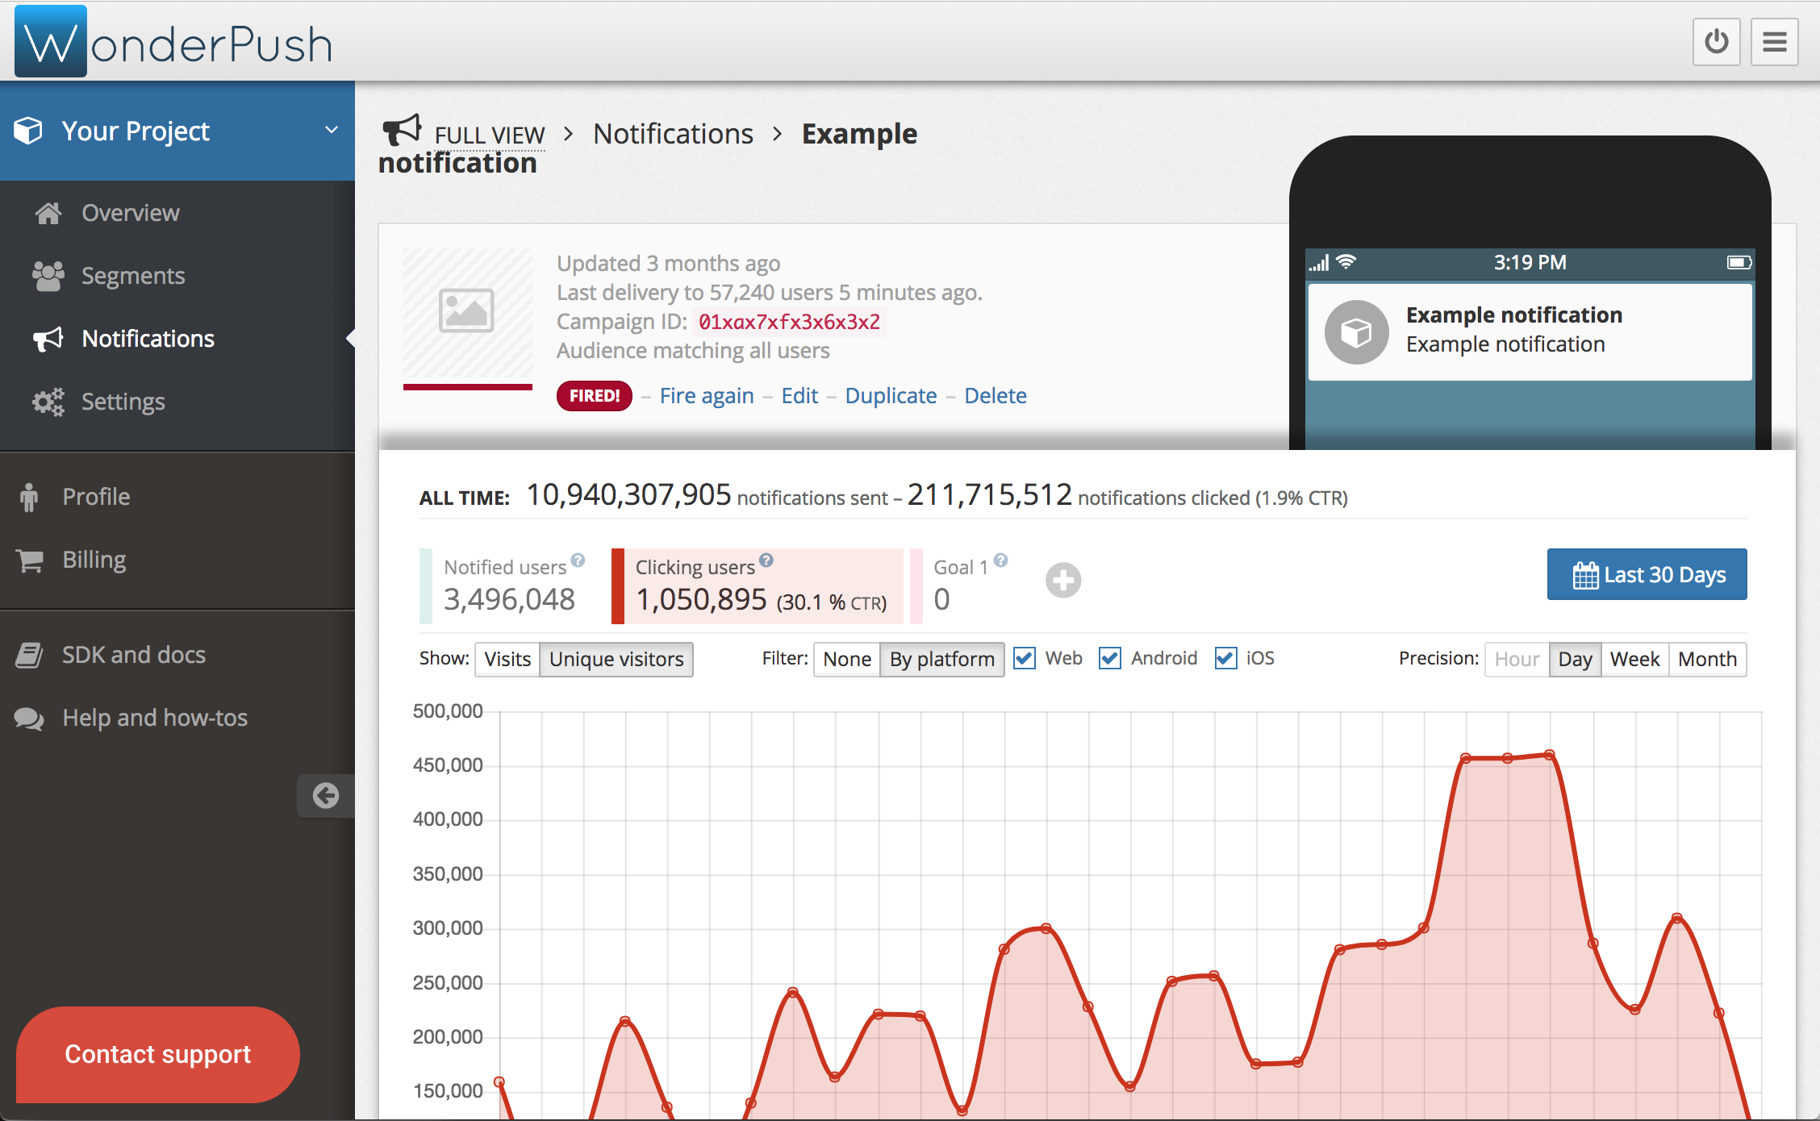Open Overview in the sidebar
The height and width of the screenshot is (1121, 1820).
130,213
